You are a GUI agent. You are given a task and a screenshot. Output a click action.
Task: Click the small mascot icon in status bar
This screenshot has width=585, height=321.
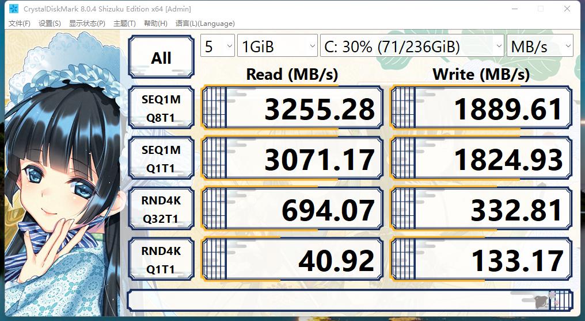tap(544, 301)
